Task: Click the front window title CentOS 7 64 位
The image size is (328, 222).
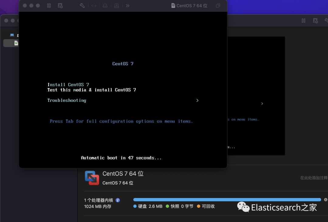Action: pyautogui.click(x=192, y=6)
